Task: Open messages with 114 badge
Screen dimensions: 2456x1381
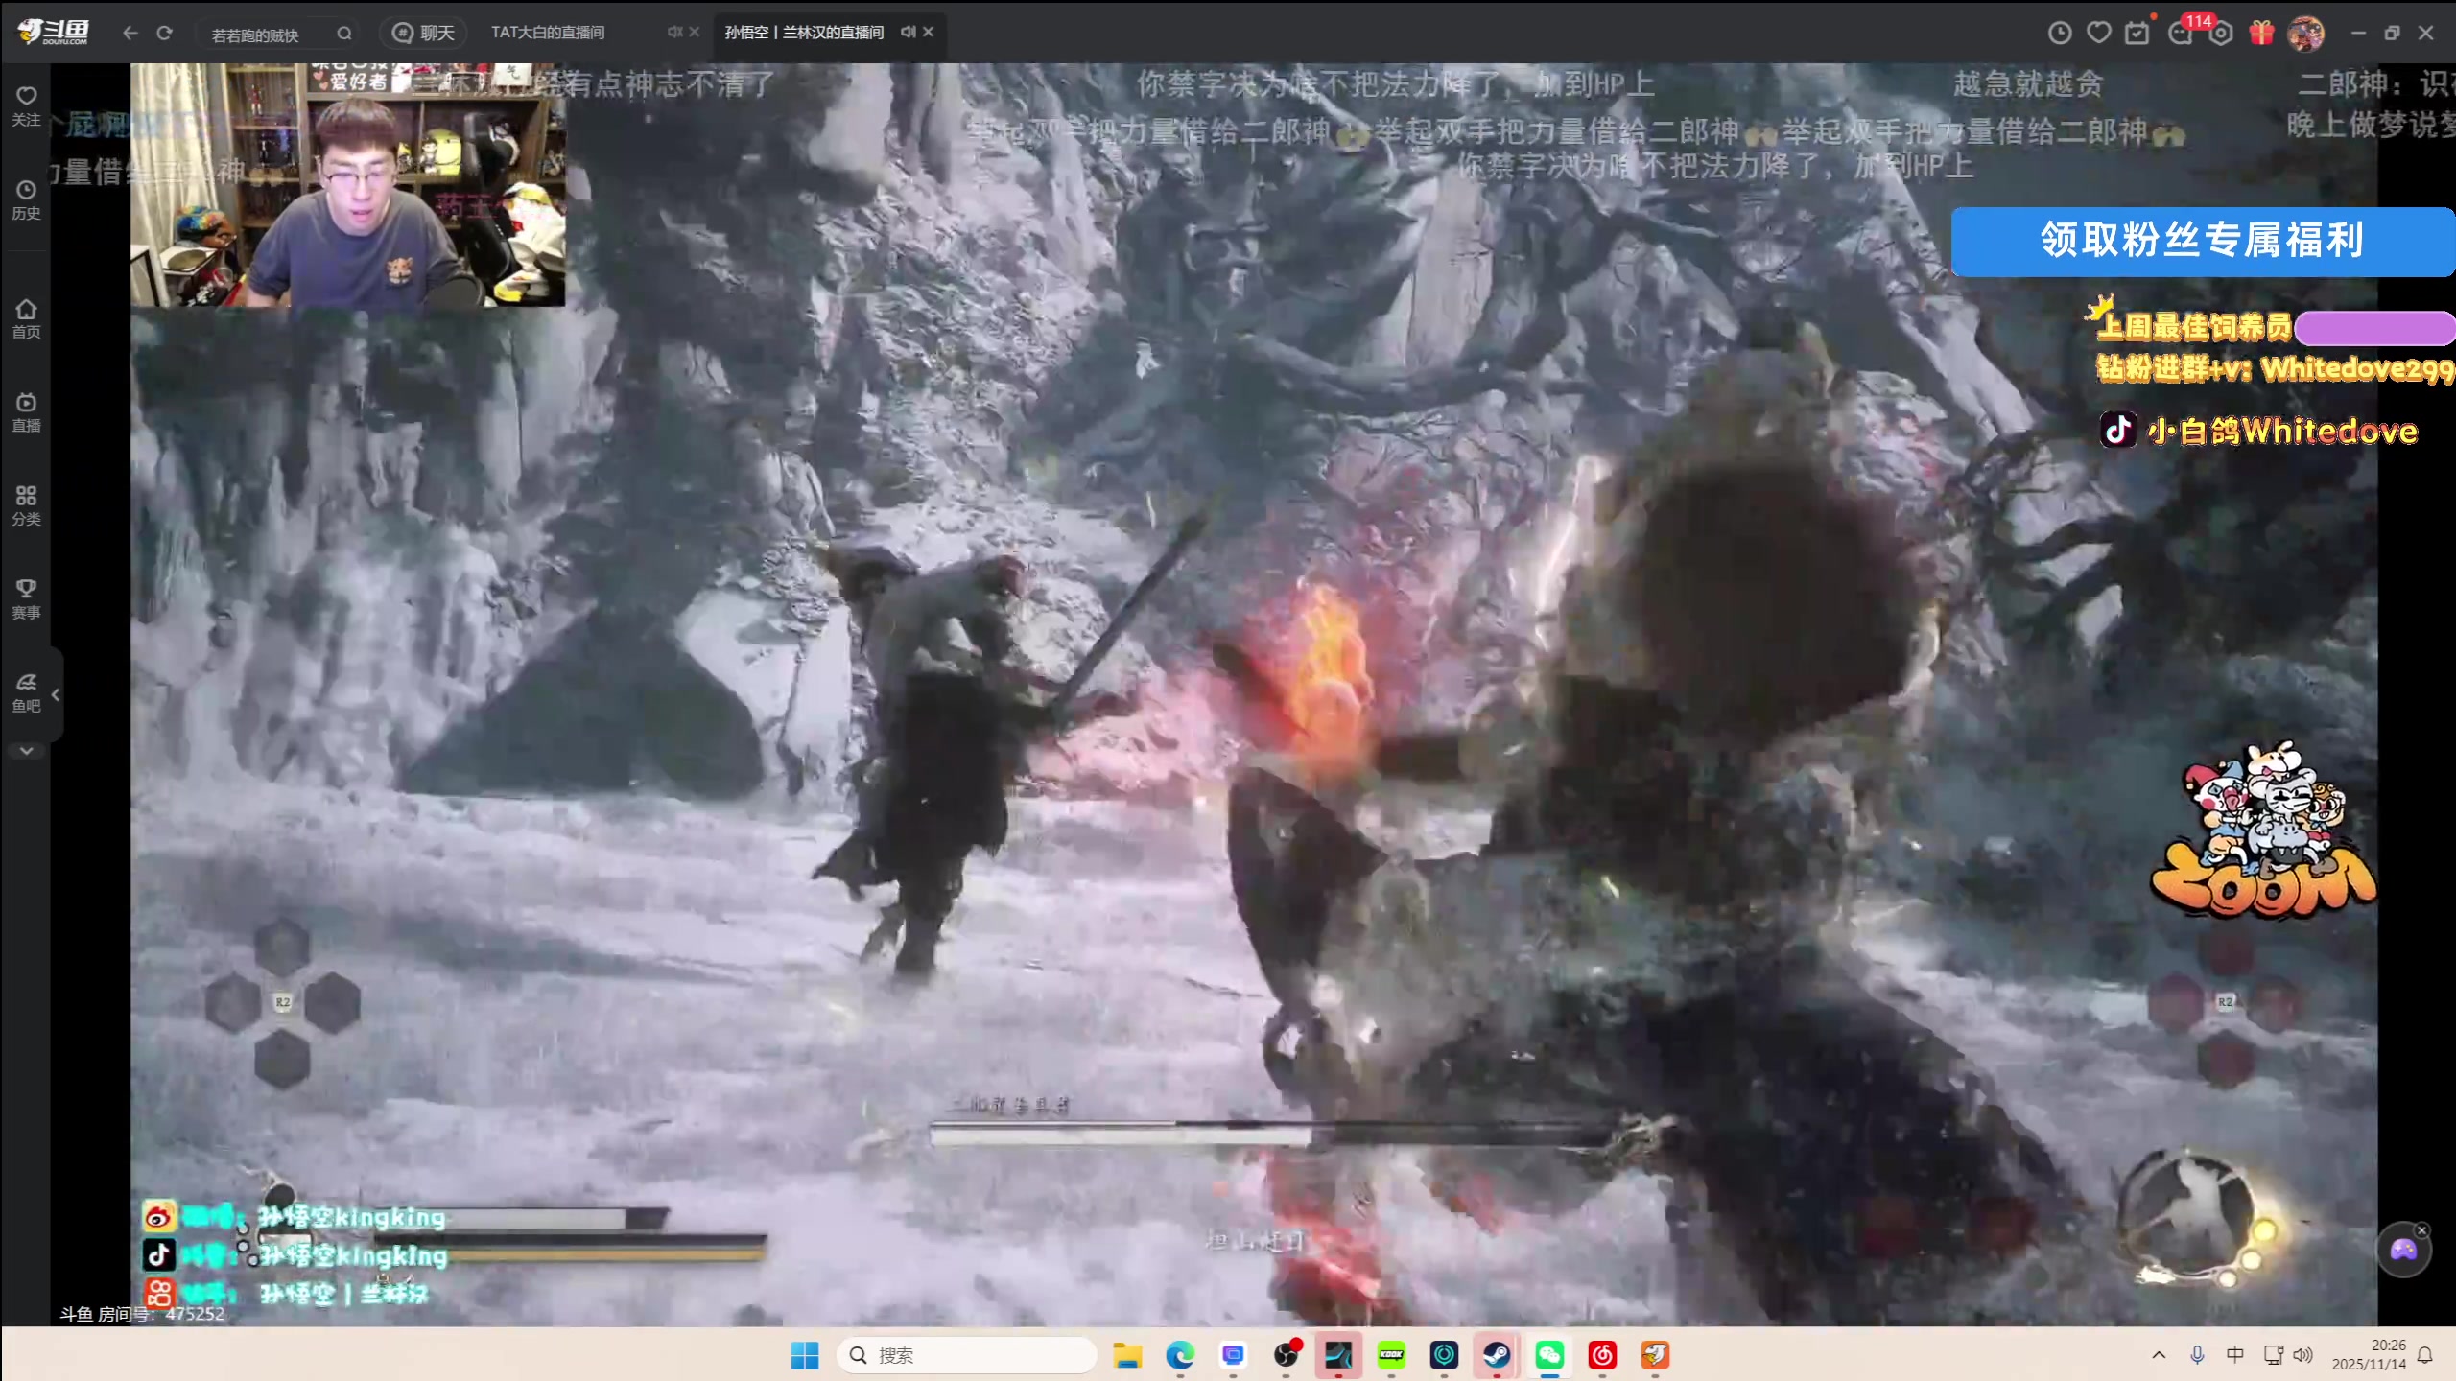Action: 2181,33
